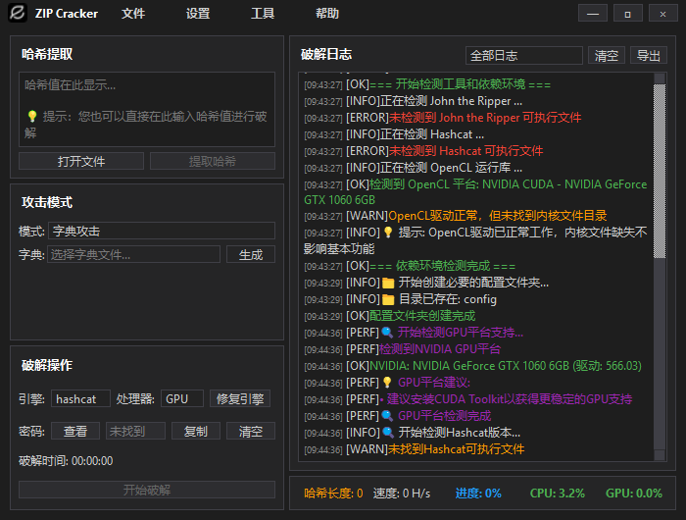This screenshot has width=686, height=520.
Task: Click the 字典 file path field
Action: point(133,254)
